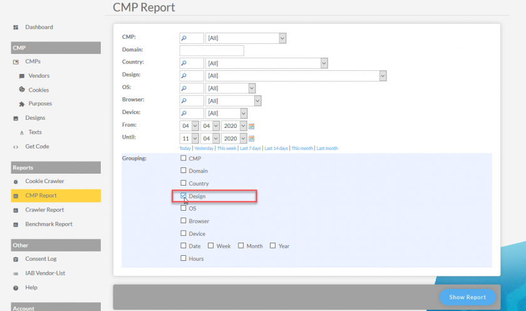This screenshot has width=526, height=311.
Task: Click the Dashboard sidebar icon
Action: (16, 27)
